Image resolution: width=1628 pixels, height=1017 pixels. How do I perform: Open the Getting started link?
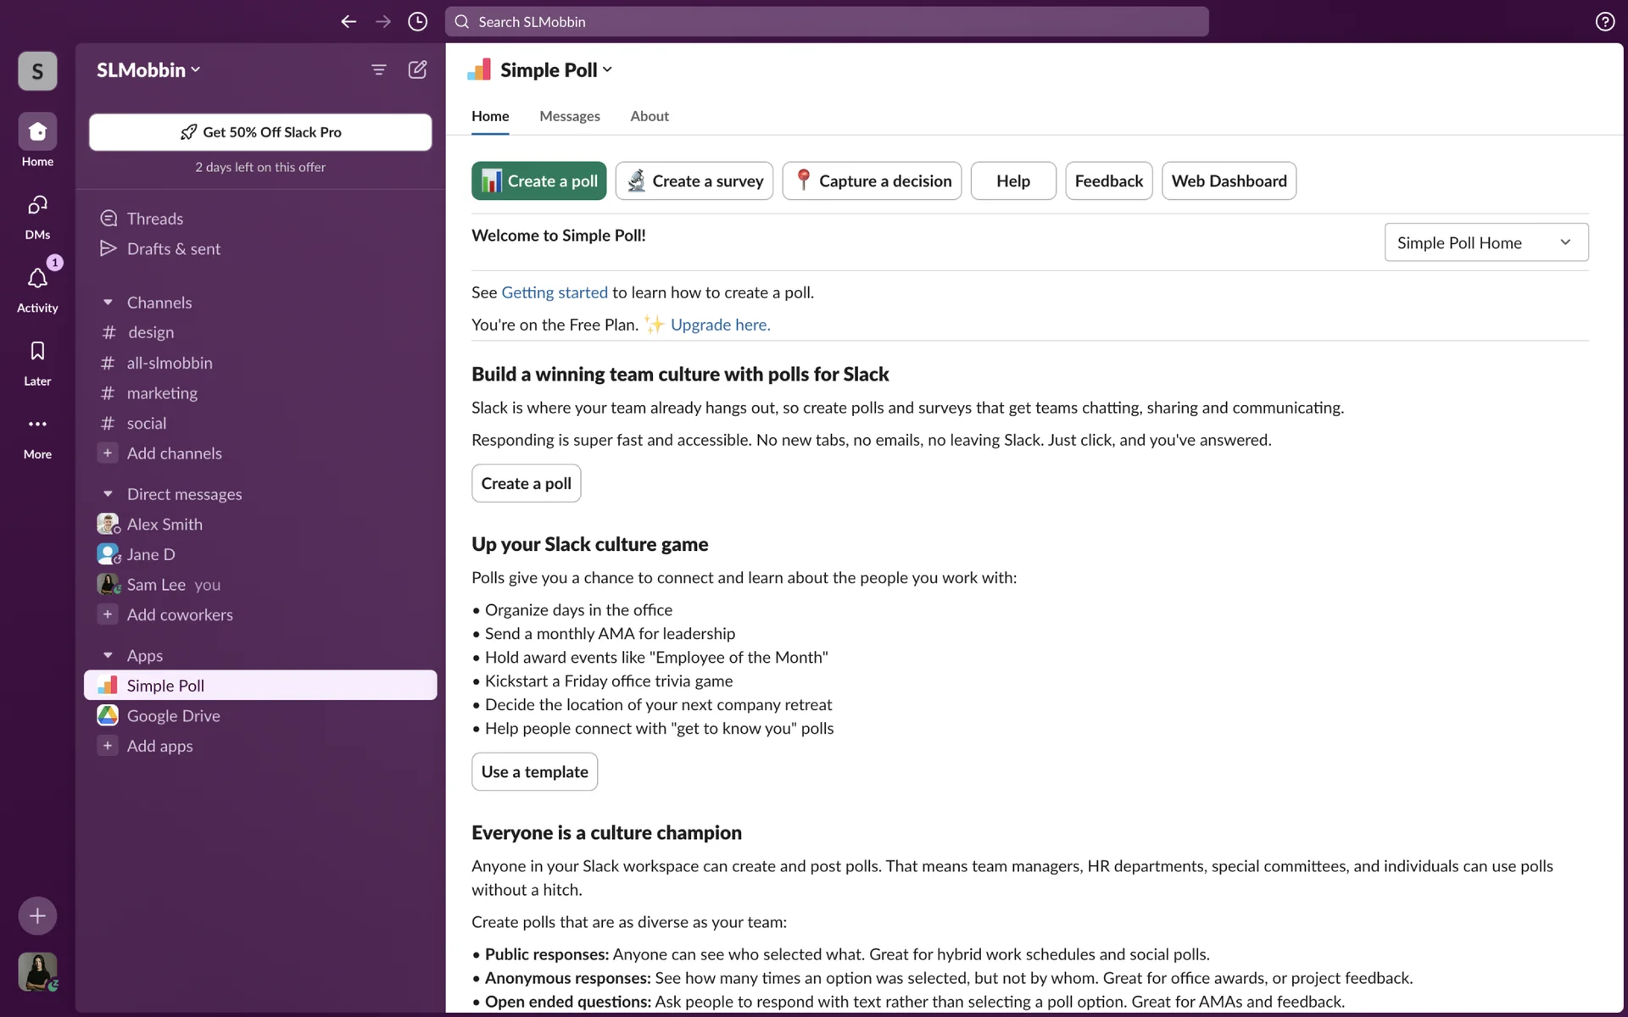click(554, 292)
